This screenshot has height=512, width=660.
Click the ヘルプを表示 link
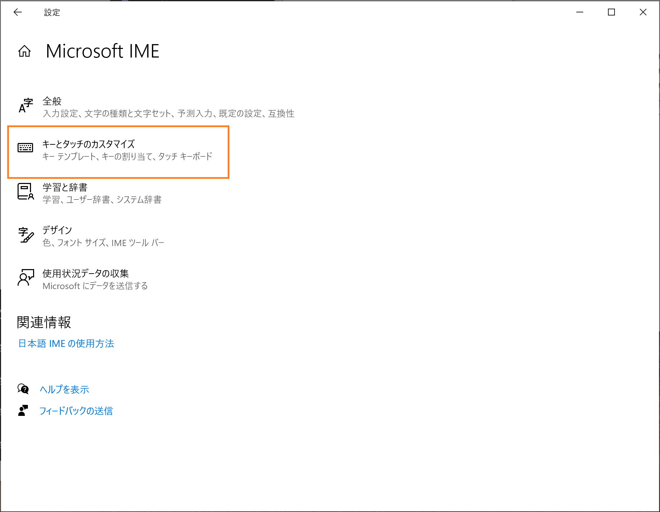(64, 389)
